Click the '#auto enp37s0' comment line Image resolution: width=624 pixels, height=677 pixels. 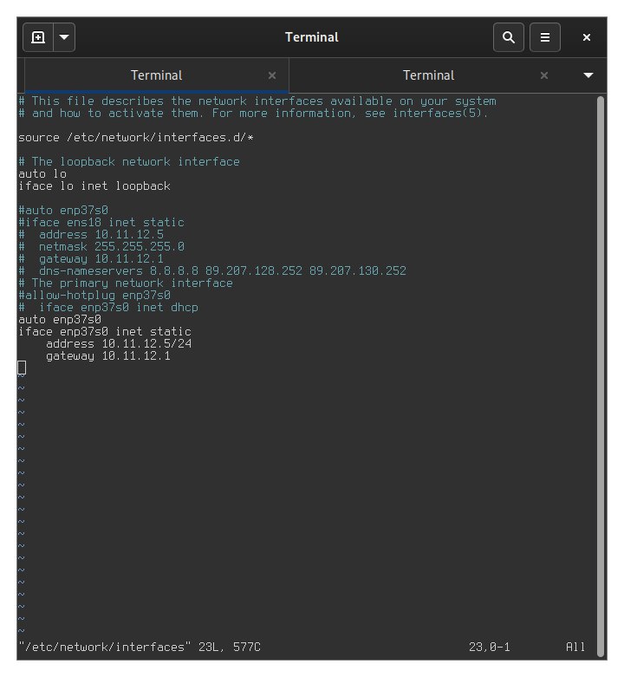pyautogui.click(x=63, y=211)
